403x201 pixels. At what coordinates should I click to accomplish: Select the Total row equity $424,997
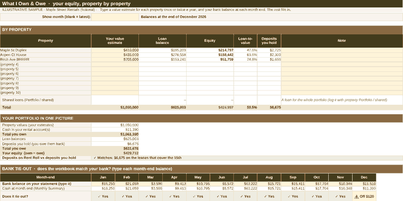tap(210, 107)
